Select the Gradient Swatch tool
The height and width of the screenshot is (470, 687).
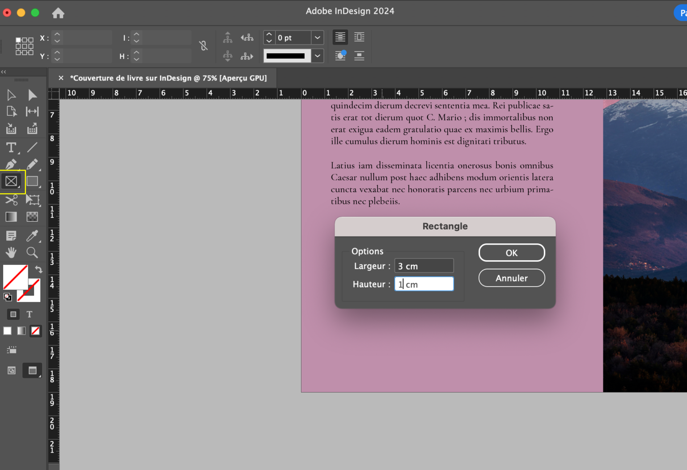[11, 217]
